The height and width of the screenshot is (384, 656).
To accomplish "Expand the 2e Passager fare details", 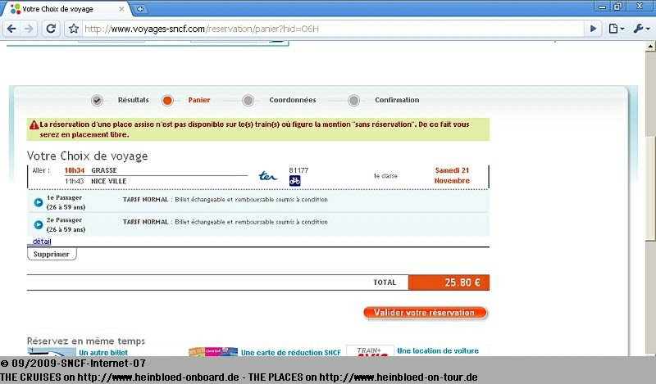I will click(x=38, y=225).
